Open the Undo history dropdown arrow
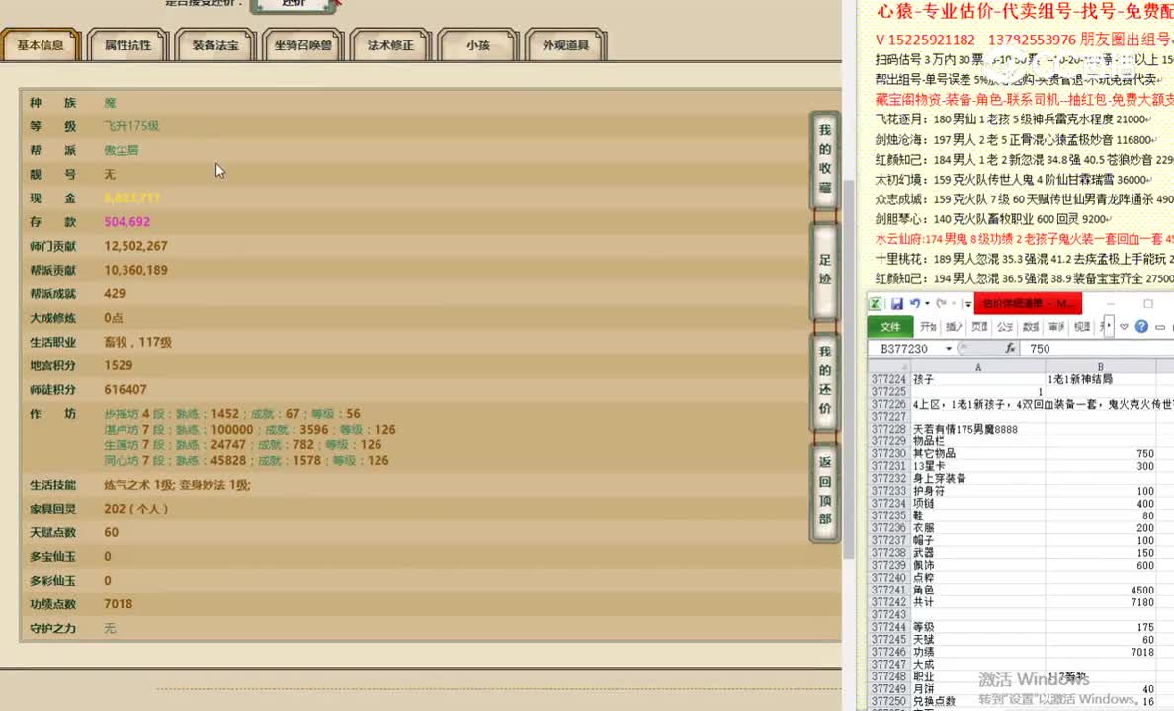 (x=925, y=303)
